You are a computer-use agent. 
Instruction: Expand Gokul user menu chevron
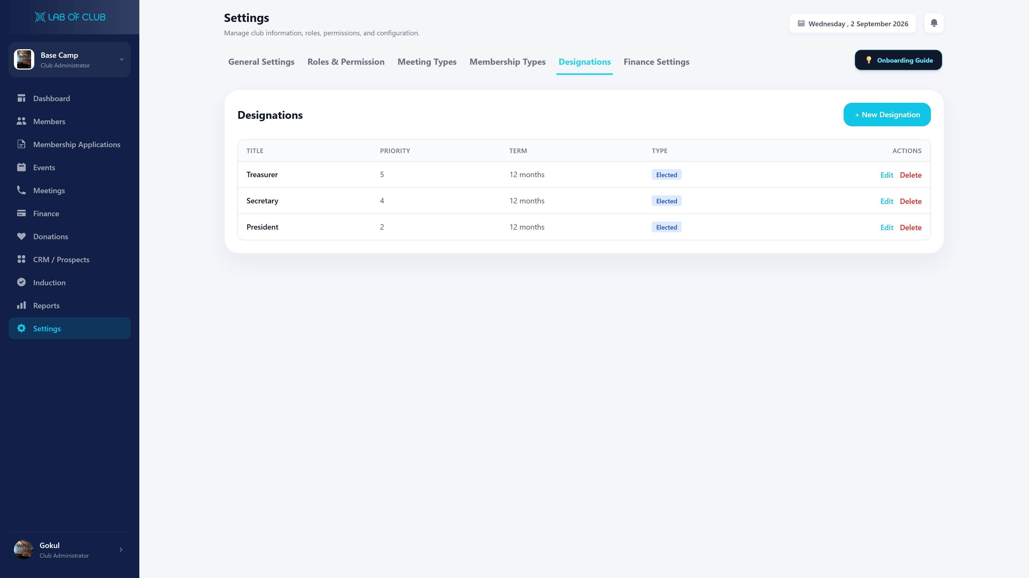click(x=121, y=550)
